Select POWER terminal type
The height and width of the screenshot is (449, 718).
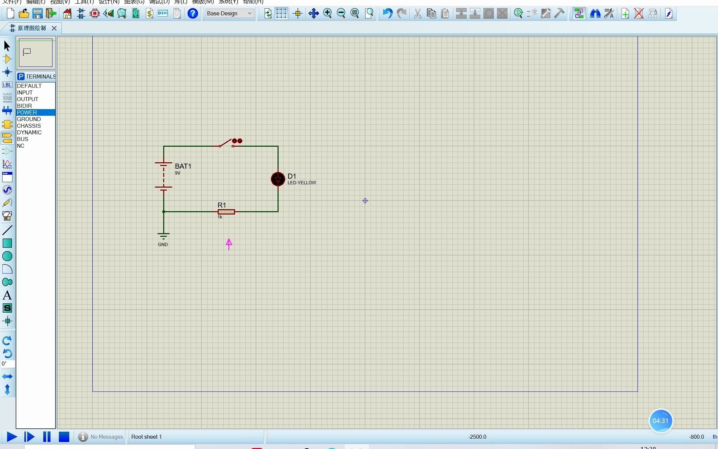(27, 112)
